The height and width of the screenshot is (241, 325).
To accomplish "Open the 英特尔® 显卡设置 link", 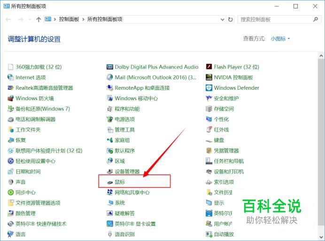I will point(135,224).
